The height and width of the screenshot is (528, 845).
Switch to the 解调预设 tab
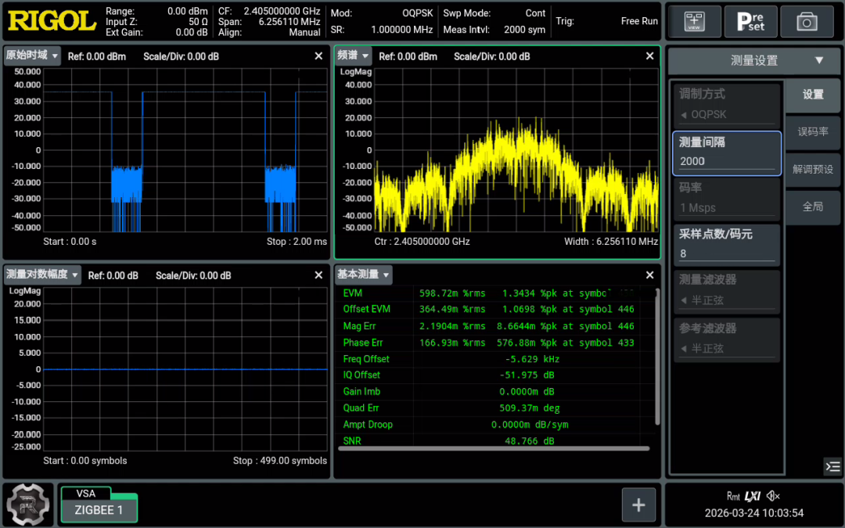click(813, 169)
